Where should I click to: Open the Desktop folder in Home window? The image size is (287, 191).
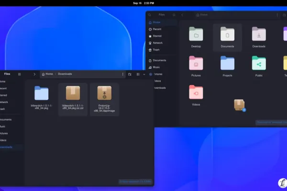point(196,34)
